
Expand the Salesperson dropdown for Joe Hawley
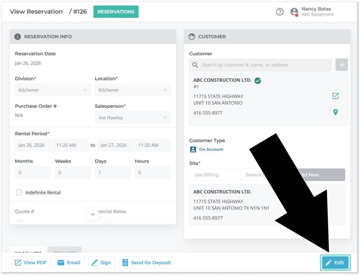click(132, 118)
